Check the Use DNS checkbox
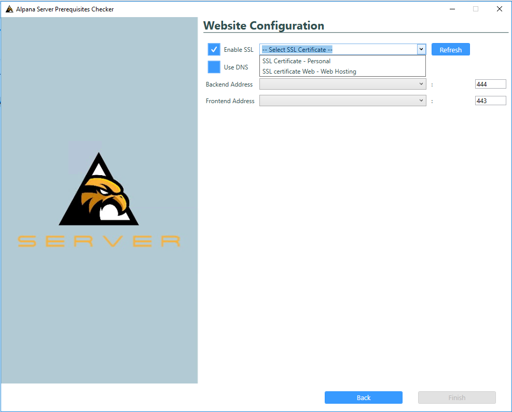This screenshot has width=512, height=412. pos(214,67)
